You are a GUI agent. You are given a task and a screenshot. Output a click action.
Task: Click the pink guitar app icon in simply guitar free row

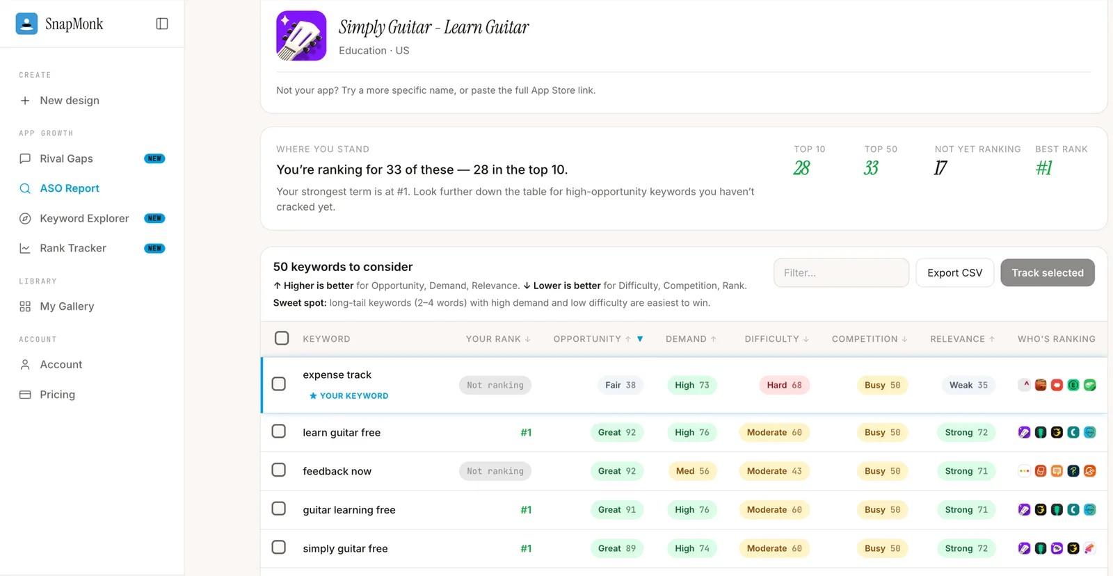point(1090,548)
